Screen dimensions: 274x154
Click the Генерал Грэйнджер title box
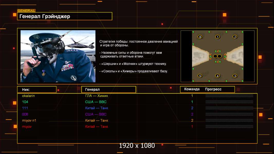tap(65, 16)
